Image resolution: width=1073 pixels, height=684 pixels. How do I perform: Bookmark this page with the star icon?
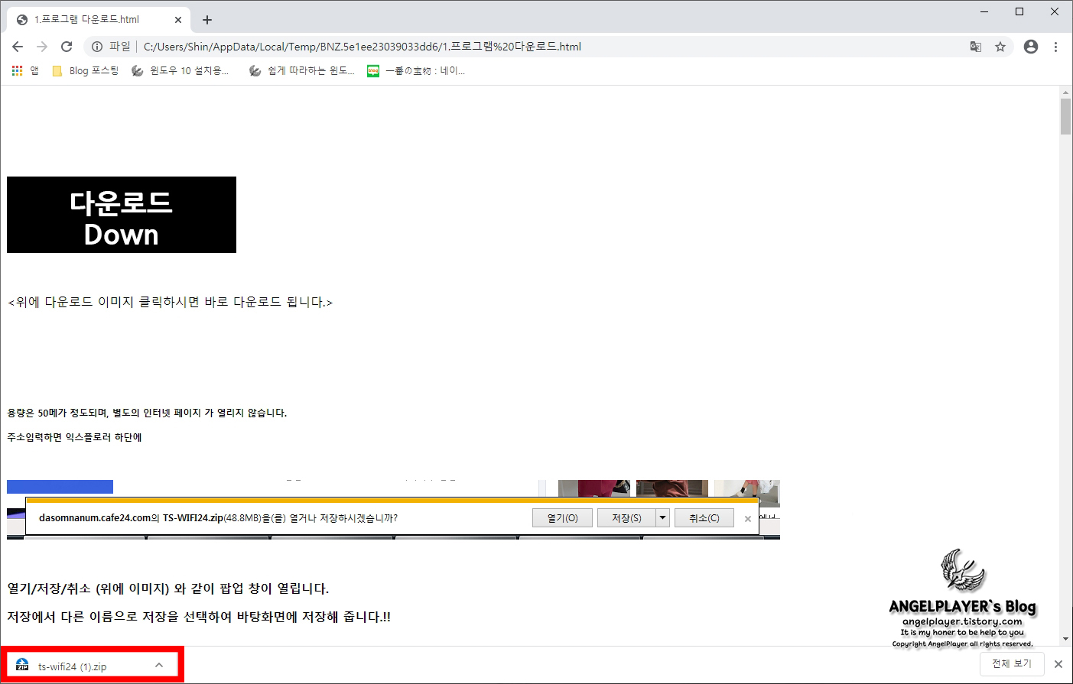point(1000,47)
